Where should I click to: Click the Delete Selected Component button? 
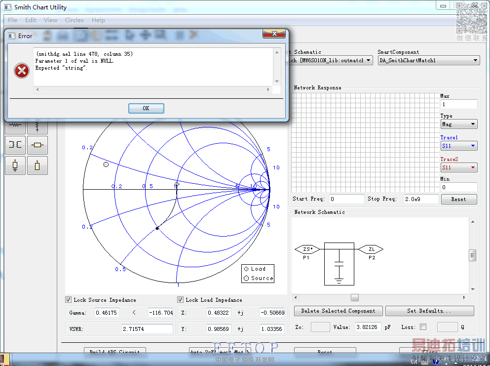click(338, 311)
